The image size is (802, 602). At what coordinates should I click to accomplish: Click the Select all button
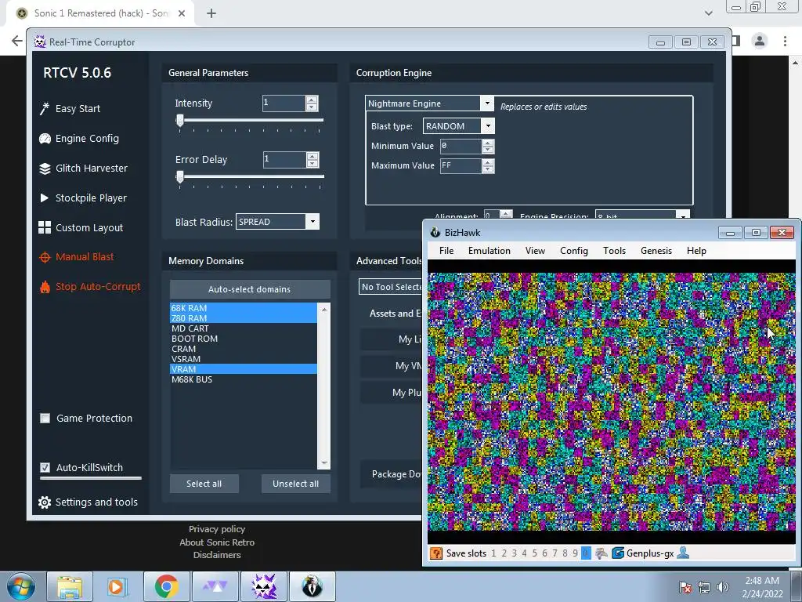click(204, 484)
